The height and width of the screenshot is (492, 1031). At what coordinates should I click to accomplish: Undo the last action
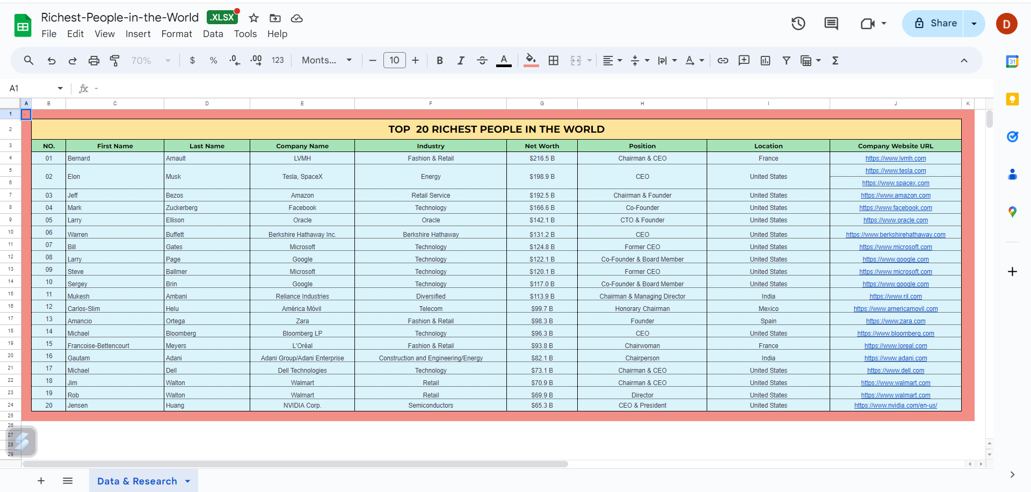click(52, 61)
